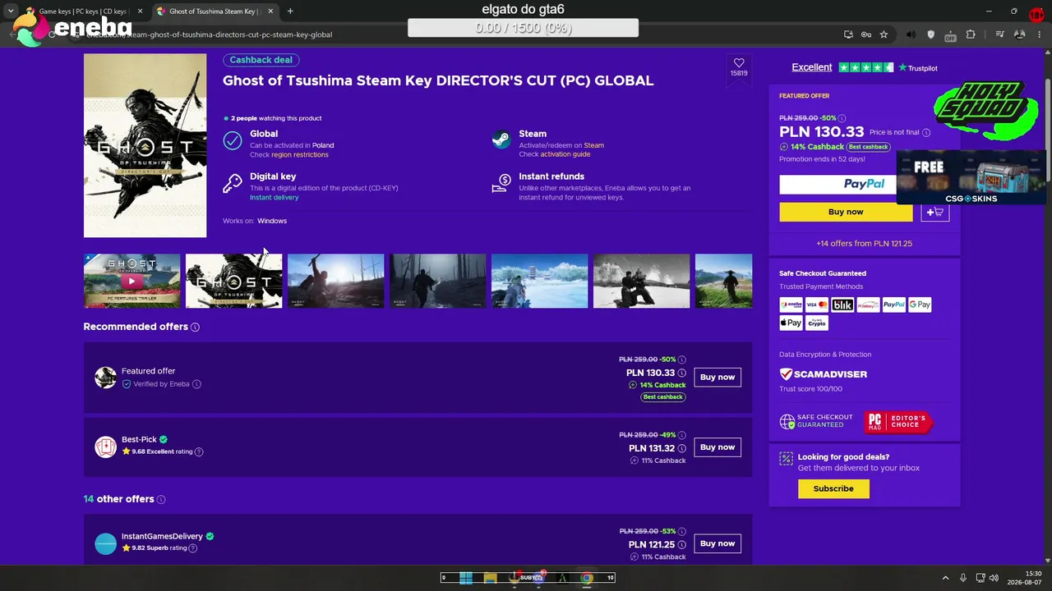Open a new browser tab
Screen dimensions: 1052x591
(290, 11)
